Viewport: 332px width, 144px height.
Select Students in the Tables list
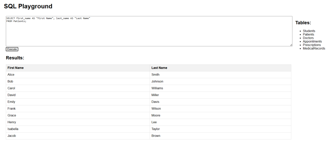pyautogui.click(x=309, y=31)
